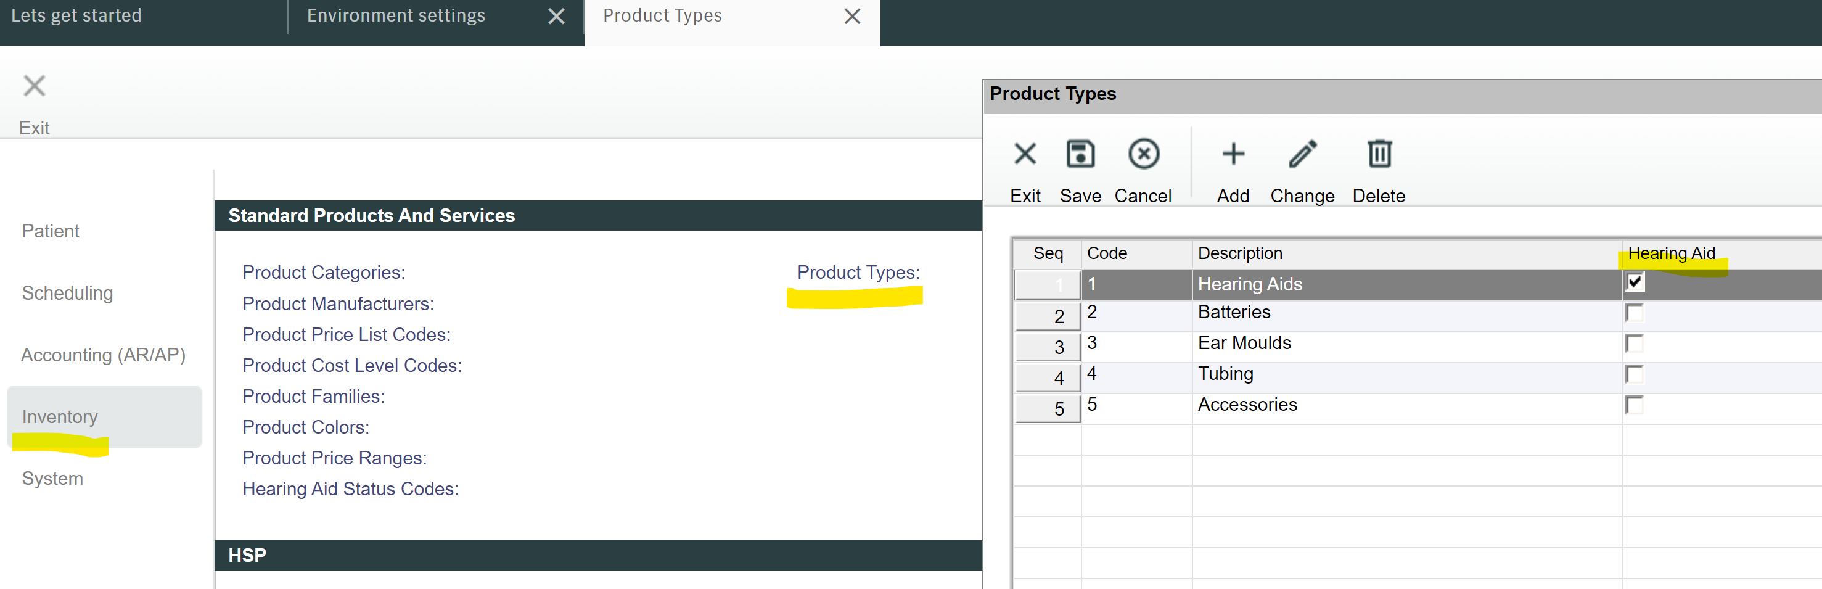Viewport: 1822px width, 589px height.
Task: Select row header 4 in Seq column
Action: [x=1048, y=377]
